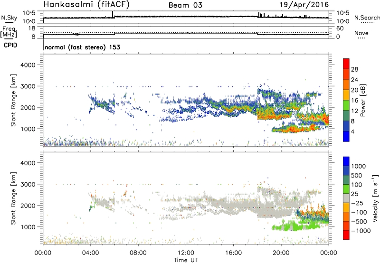Click the 'CPID' label
380x263 pixels.
point(10,45)
